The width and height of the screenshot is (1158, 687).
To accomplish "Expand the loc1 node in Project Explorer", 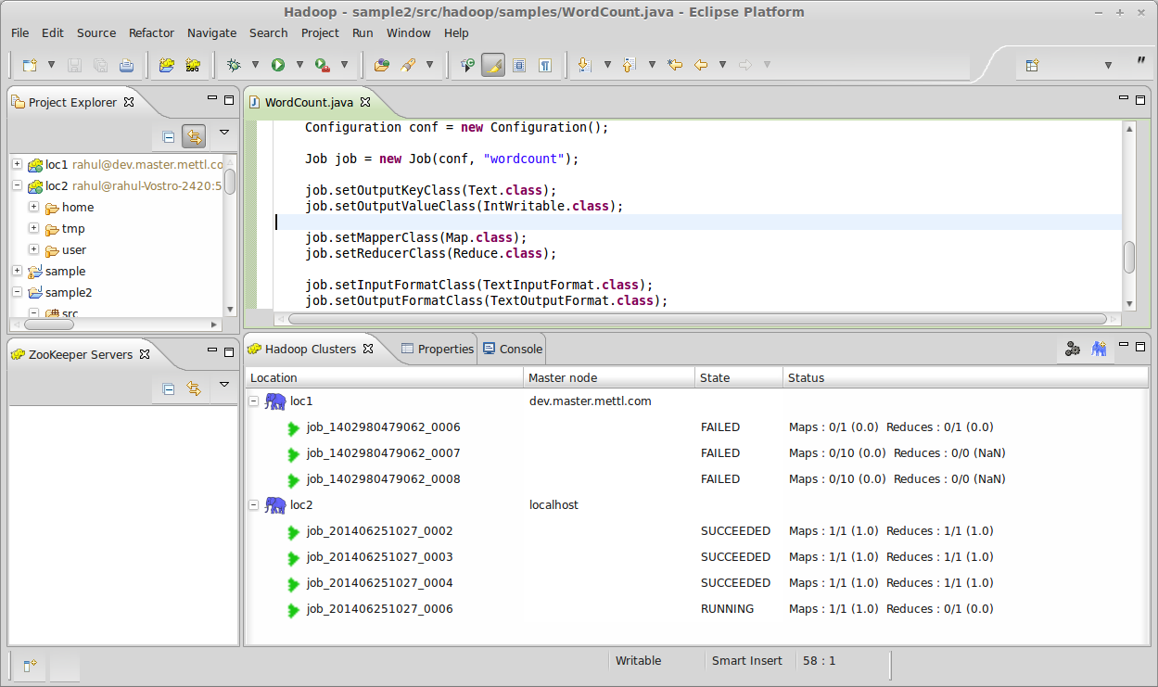I will [17, 164].
